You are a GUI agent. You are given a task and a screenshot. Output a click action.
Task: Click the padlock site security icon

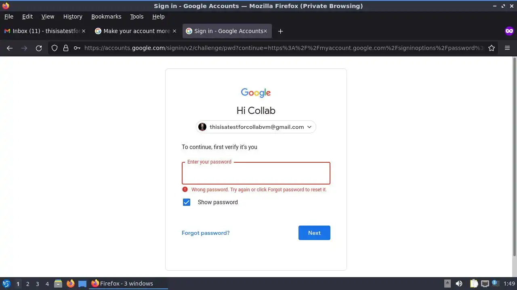click(x=66, y=48)
